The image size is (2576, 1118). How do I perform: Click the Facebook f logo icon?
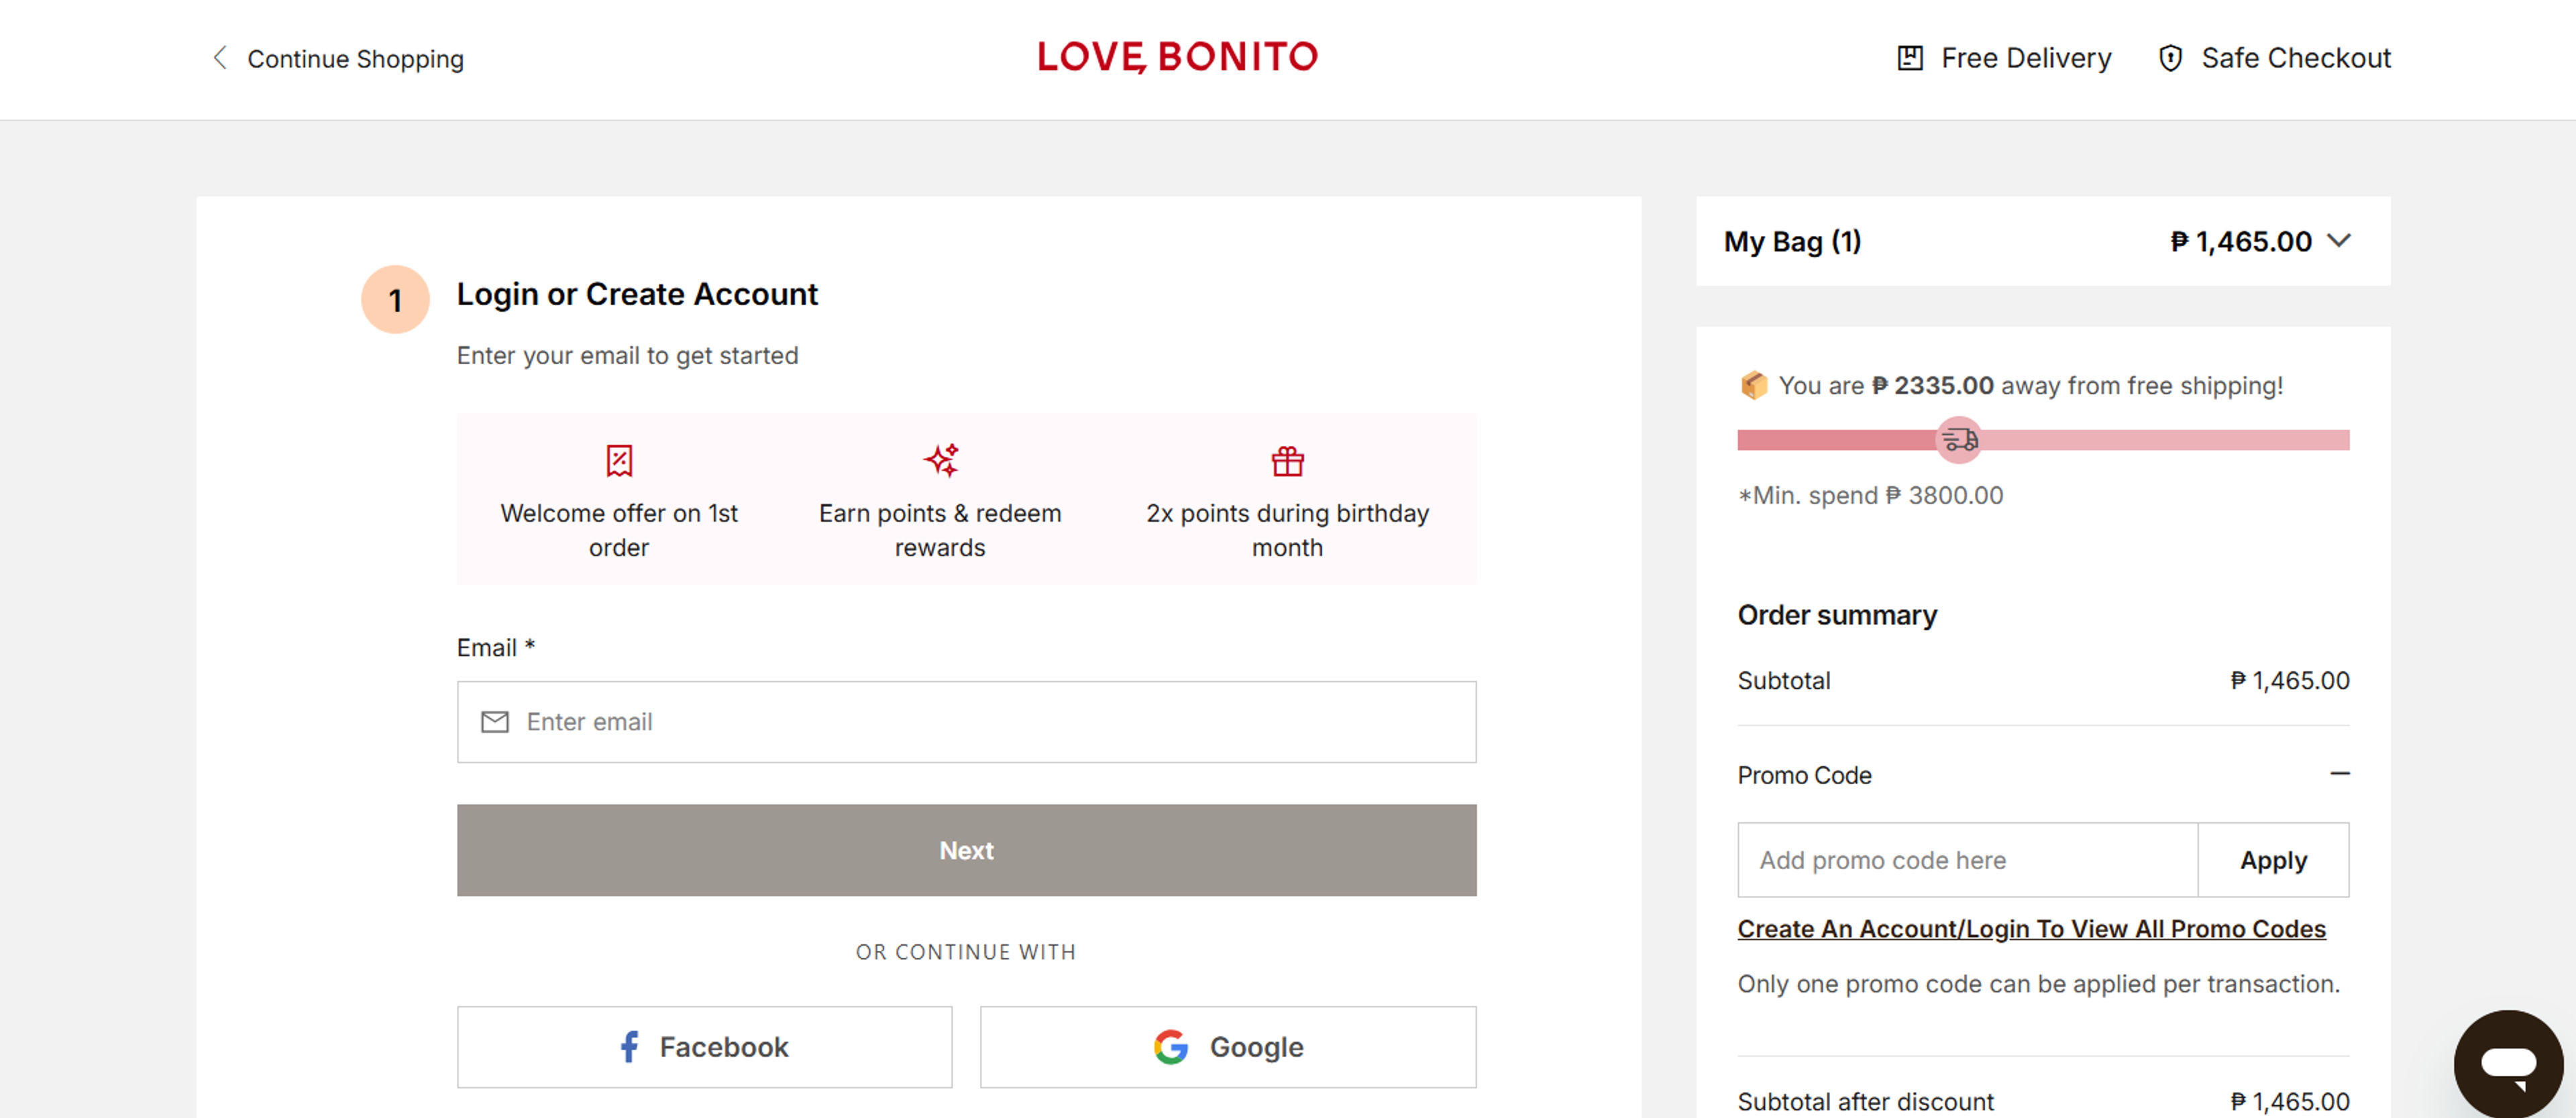tap(629, 1047)
